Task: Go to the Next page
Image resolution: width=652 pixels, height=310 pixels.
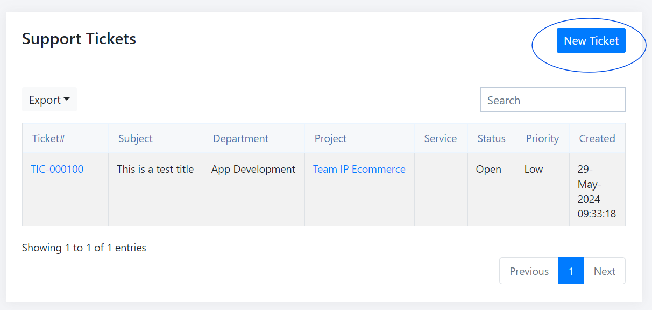Action: click(x=604, y=271)
